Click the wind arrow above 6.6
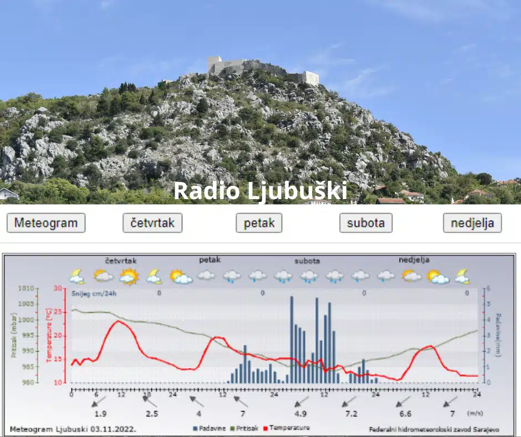This screenshot has height=437, width=521. [403, 402]
